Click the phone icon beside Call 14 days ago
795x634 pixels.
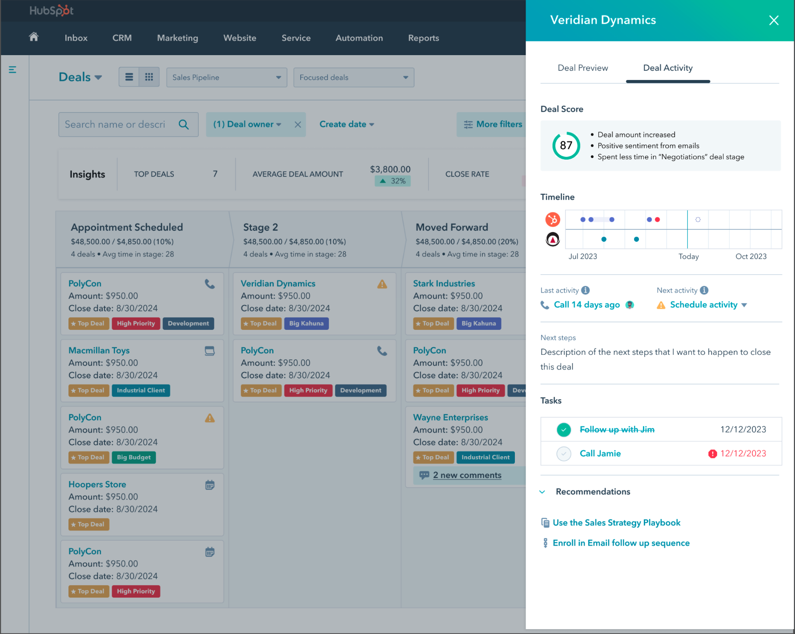pyautogui.click(x=545, y=305)
